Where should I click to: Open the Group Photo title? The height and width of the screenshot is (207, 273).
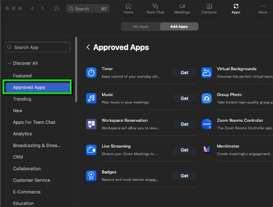(229, 94)
